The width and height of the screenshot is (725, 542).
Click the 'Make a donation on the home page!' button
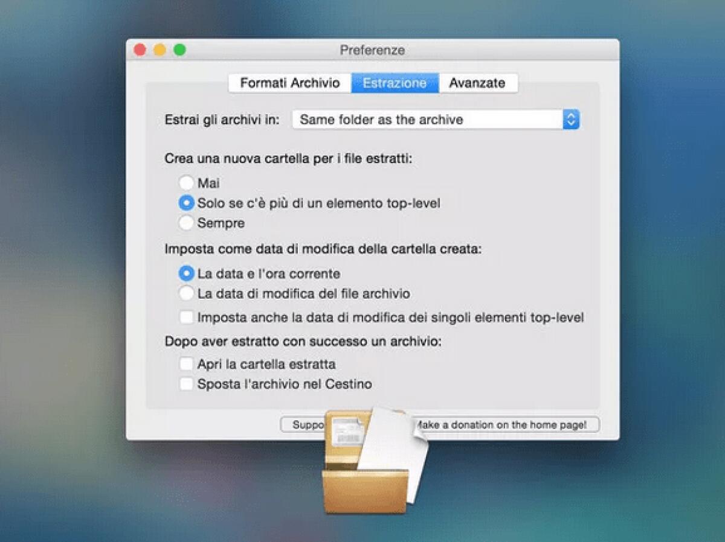(x=506, y=424)
